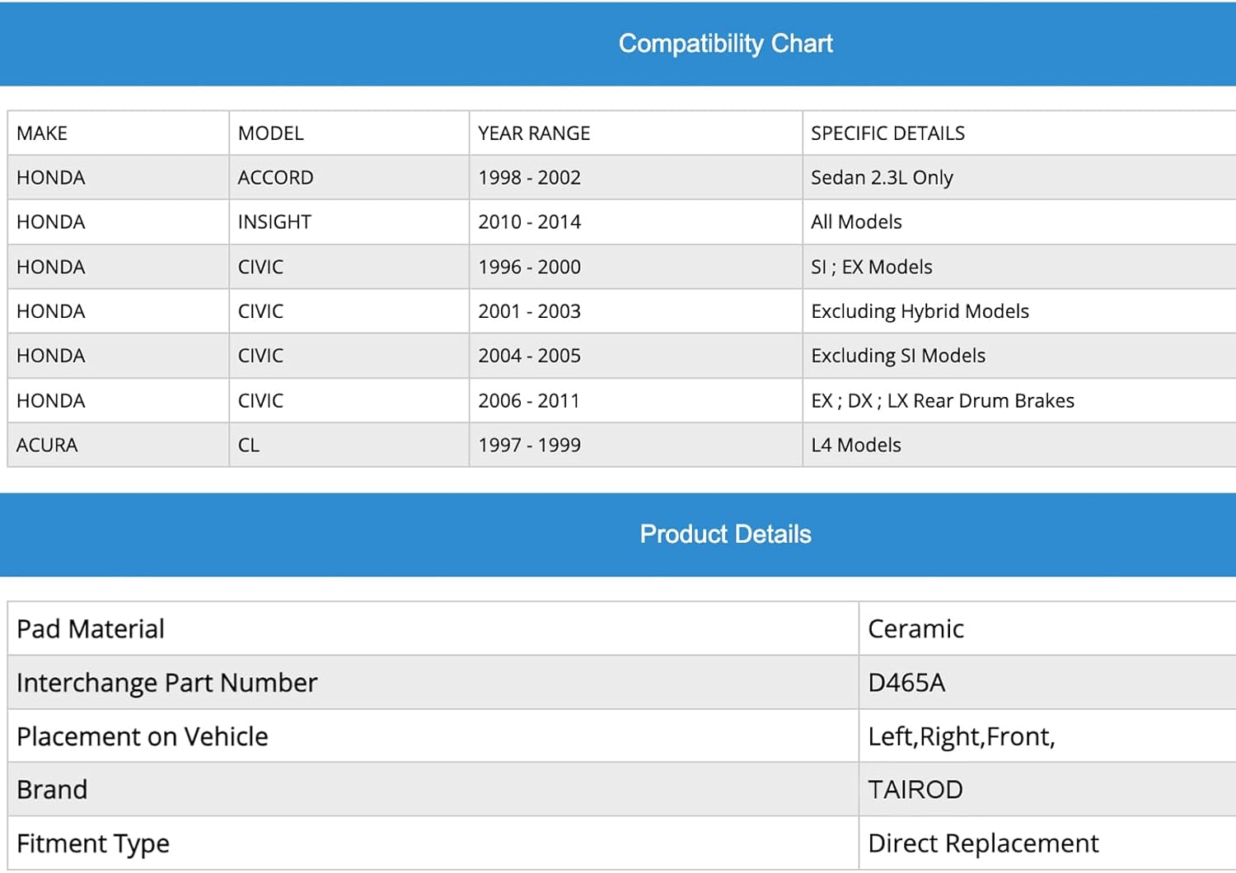The width and height of the screenshot is (1236, 873).
Task: Select the L4 Models cell
Action: (x=856, y=446)
